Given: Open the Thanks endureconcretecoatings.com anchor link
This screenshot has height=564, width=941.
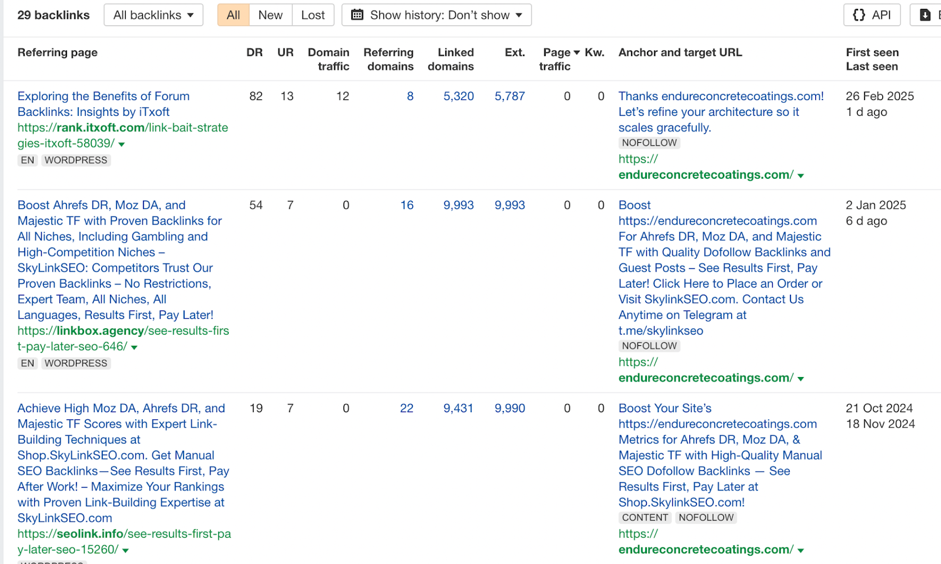Looking at the screenshot, I should coord(721,112).
